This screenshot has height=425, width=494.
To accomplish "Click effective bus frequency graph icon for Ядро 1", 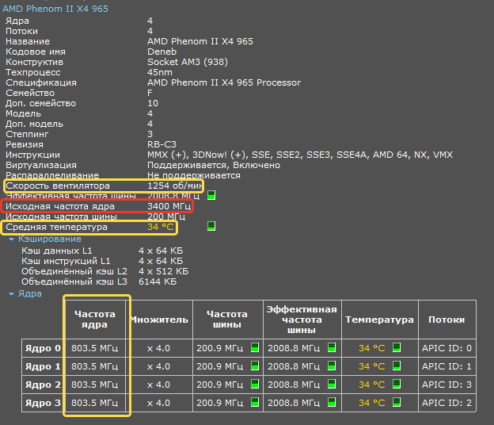I will [332, 366].
